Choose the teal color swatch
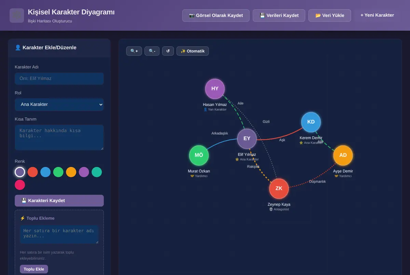410x275 pixels. click(x=97, y=172)
